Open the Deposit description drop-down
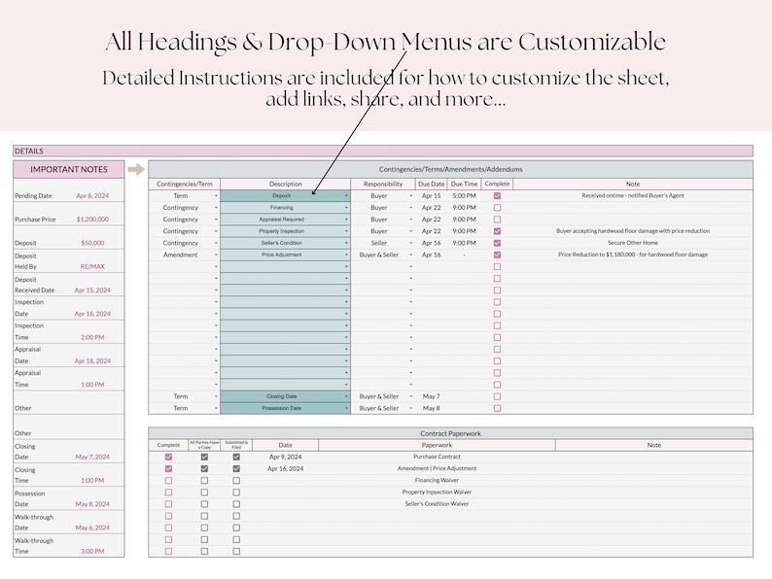 (x=346, y=196)
